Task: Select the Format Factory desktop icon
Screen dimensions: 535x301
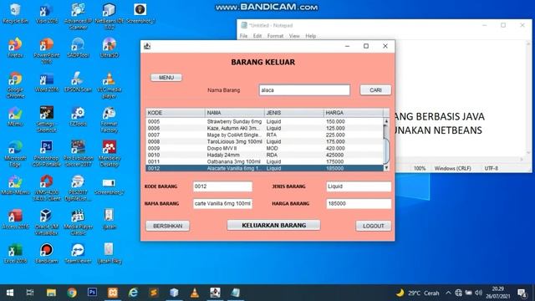Action: click(110, 120)
